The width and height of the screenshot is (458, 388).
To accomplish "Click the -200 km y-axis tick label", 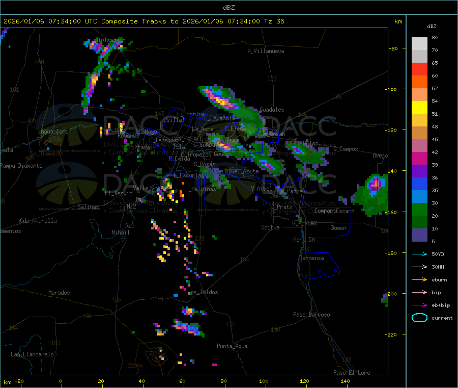I will [x=390, y=294].
